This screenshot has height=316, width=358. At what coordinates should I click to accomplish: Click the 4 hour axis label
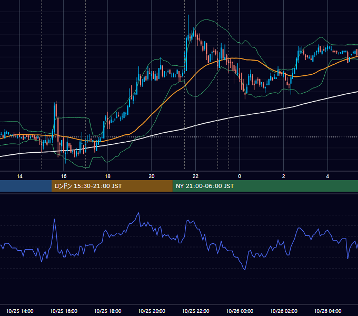pyautogui.click(x=327, y=176)
